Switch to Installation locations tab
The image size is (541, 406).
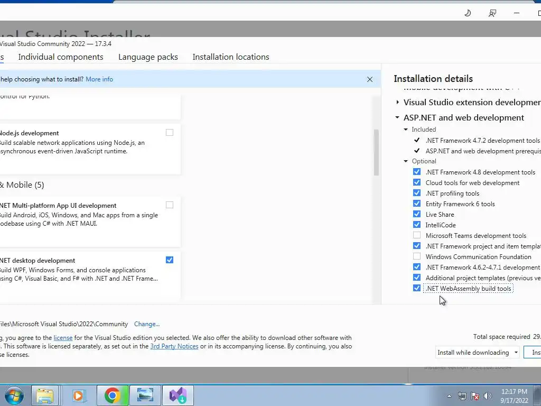[x=231, y=57]
